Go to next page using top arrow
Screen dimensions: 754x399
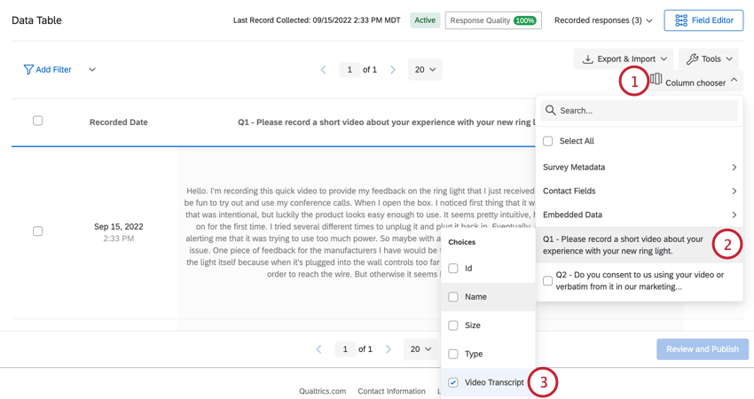click(393, 70)
